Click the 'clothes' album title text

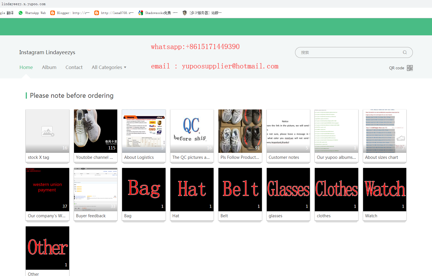[x=324, y=216]
